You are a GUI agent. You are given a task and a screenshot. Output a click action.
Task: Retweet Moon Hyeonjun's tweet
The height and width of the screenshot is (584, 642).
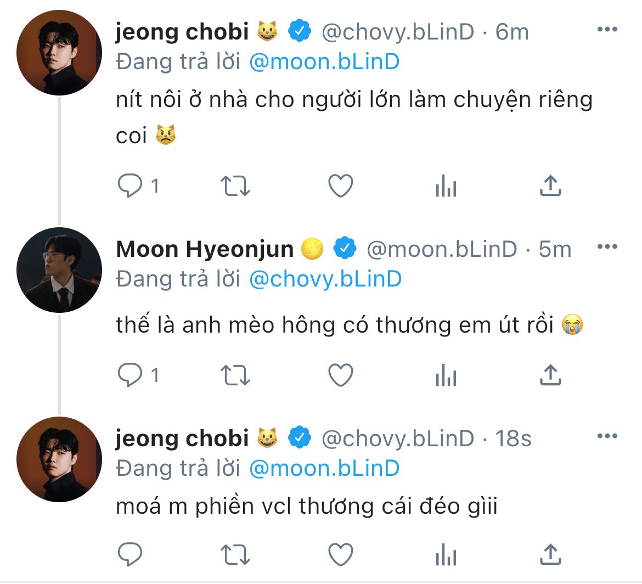point(235,375)
